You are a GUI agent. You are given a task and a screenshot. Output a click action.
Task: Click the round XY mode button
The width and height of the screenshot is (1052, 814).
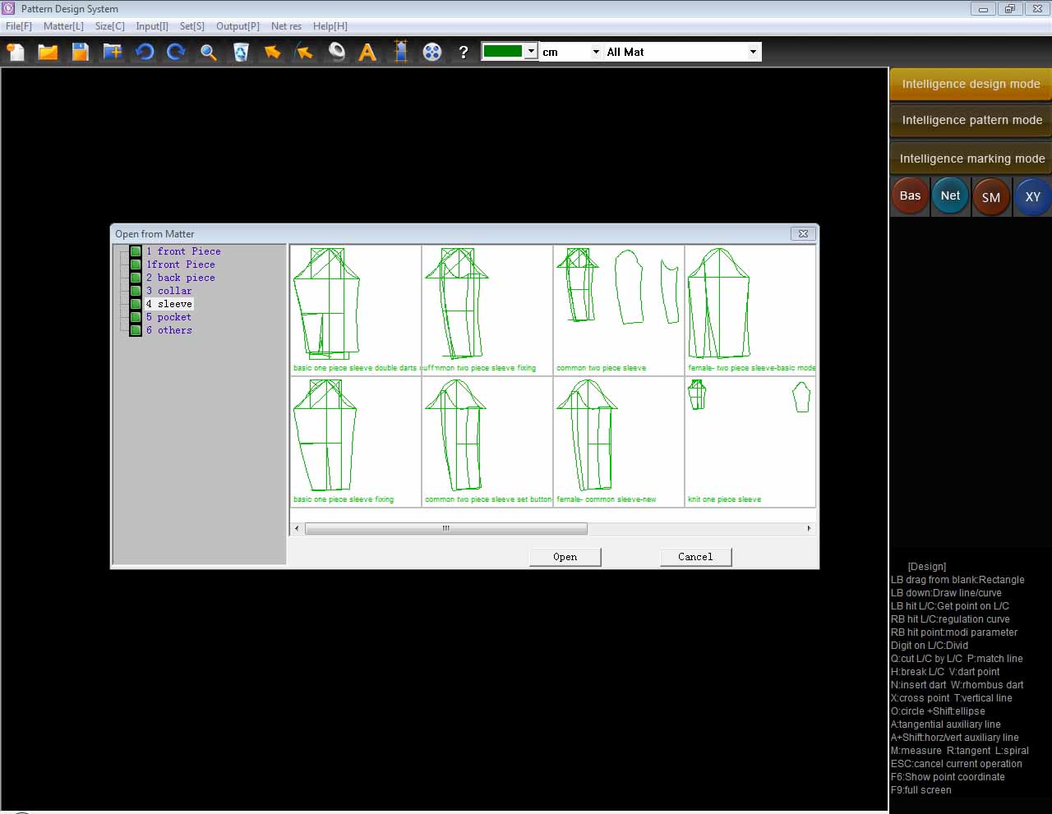tap(1032, 197)
